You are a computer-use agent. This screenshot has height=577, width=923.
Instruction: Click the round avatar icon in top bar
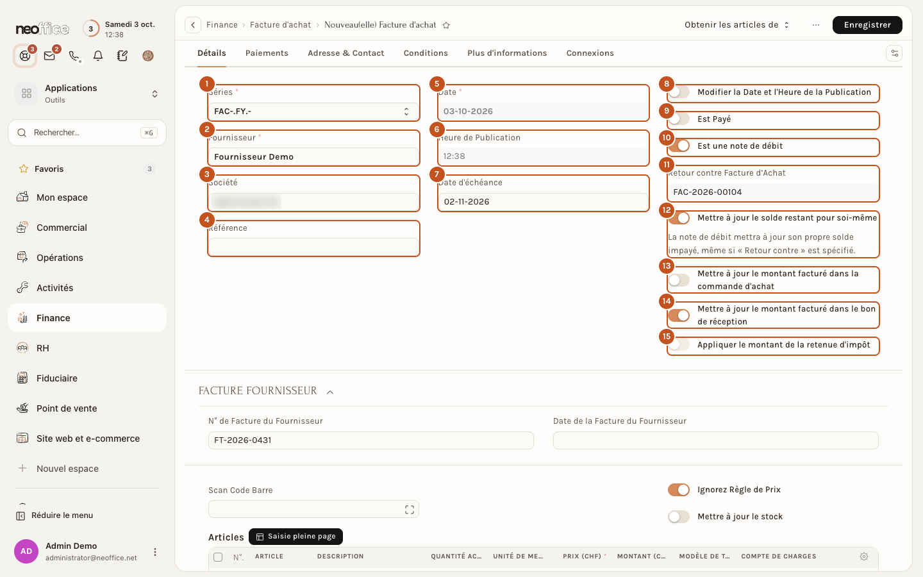(148, 56)
